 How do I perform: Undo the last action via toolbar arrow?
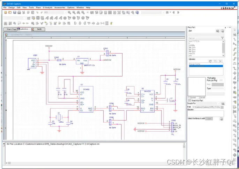coord(37,13)
